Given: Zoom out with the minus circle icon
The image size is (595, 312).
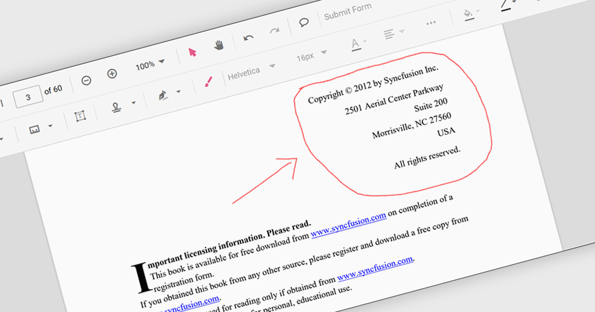Looking at the screenshot, I should coord(86,80).
